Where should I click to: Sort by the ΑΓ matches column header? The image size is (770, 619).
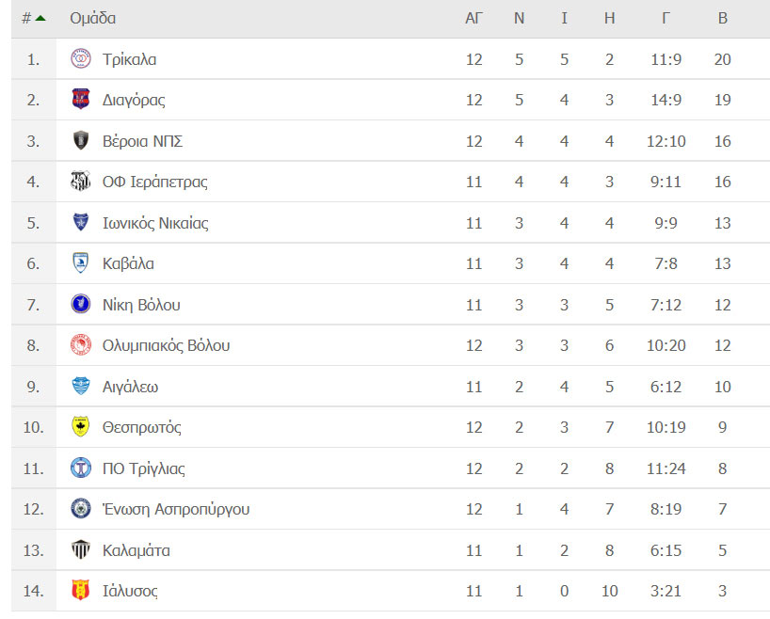pos(473,18)
